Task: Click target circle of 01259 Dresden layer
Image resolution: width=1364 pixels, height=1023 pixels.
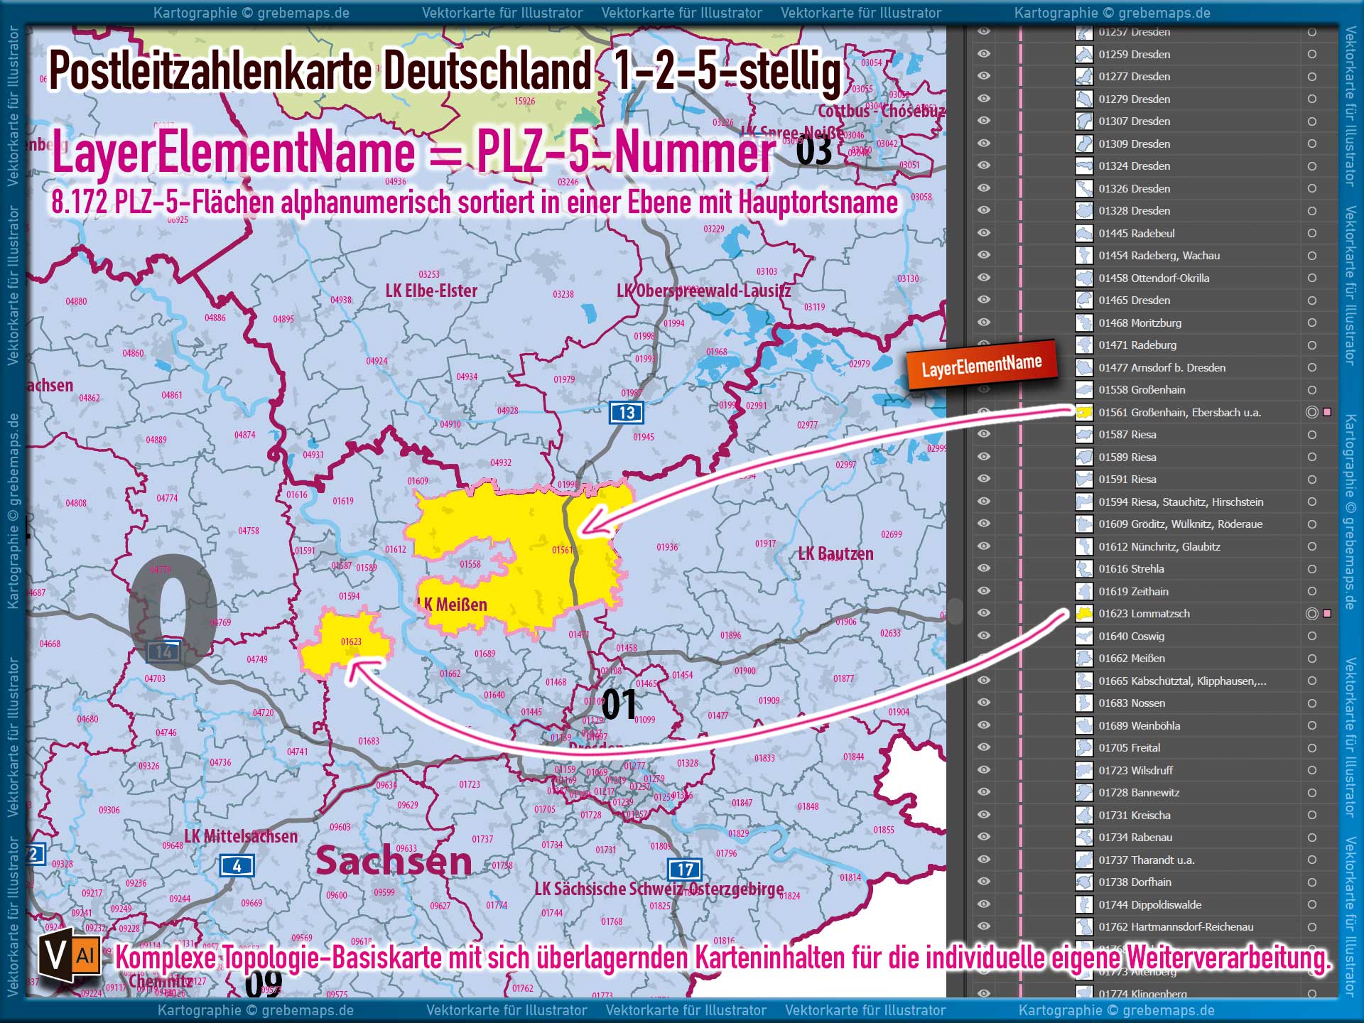Action: 1312,54
